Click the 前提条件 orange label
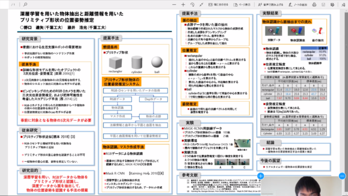 (110, 47)
